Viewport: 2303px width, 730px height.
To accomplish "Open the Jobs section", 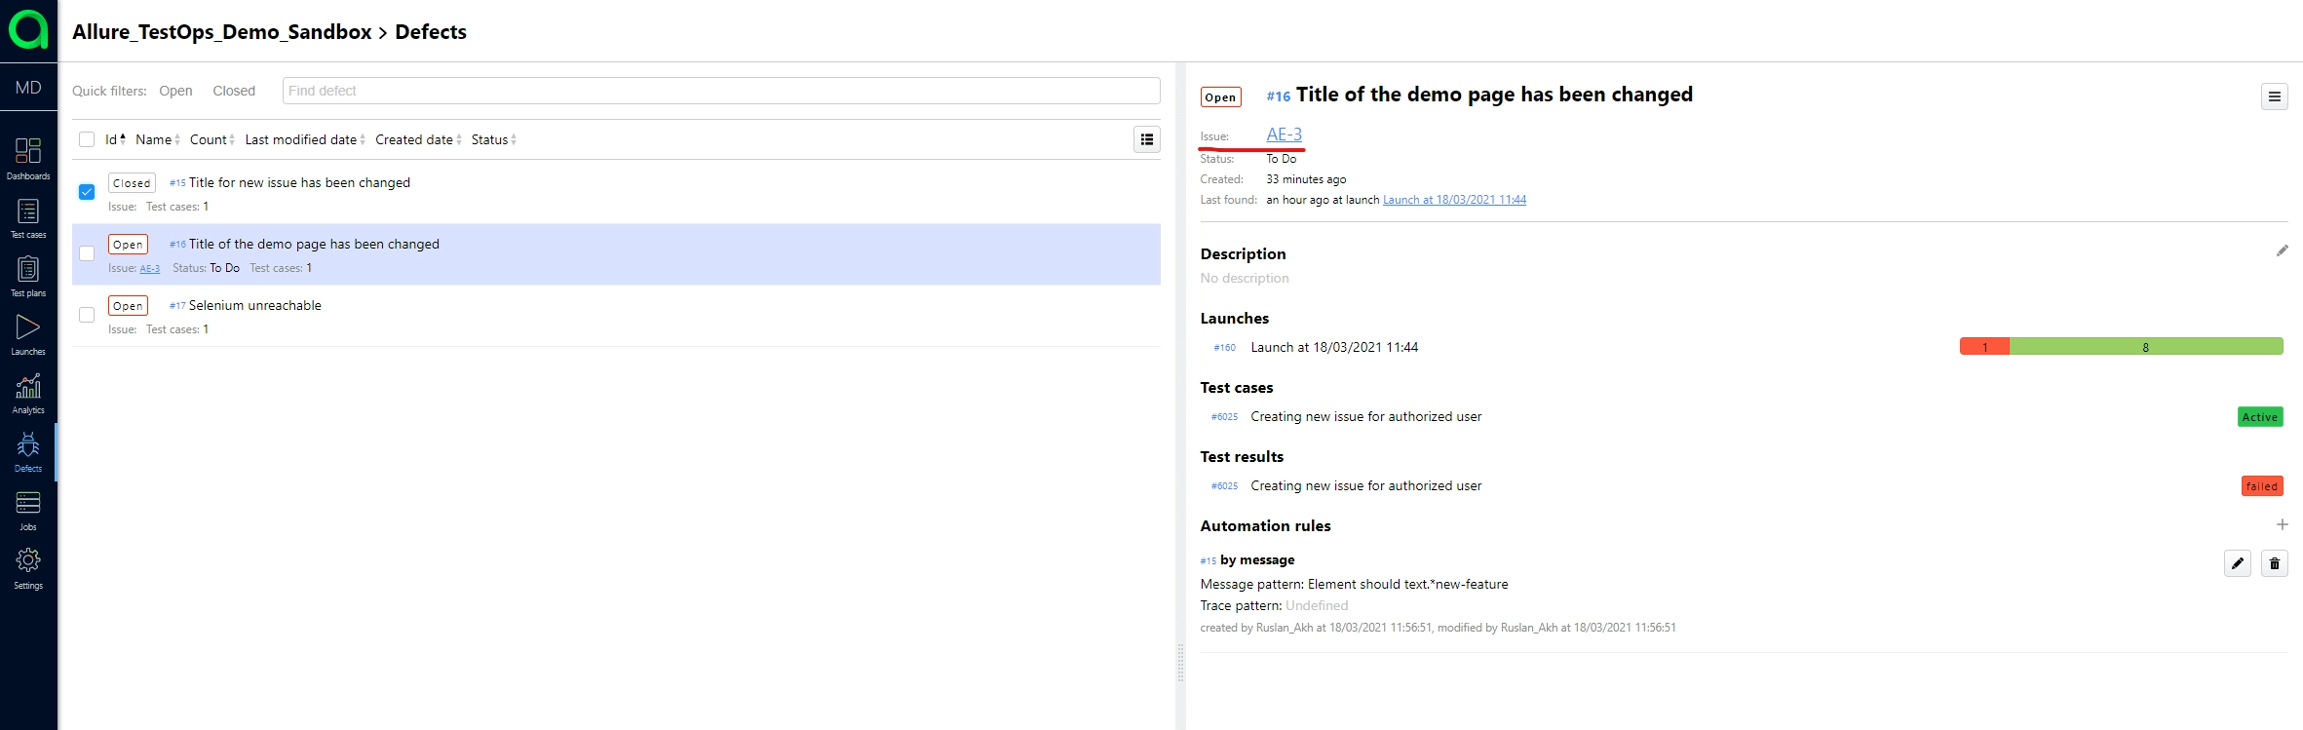I will (28, 510).
